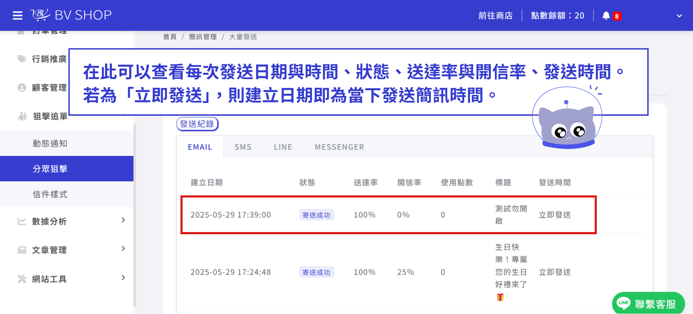Click the gift emoji in birthday title
The height and width of the screenshot is (314, 693).
click(x=500, y=297)
